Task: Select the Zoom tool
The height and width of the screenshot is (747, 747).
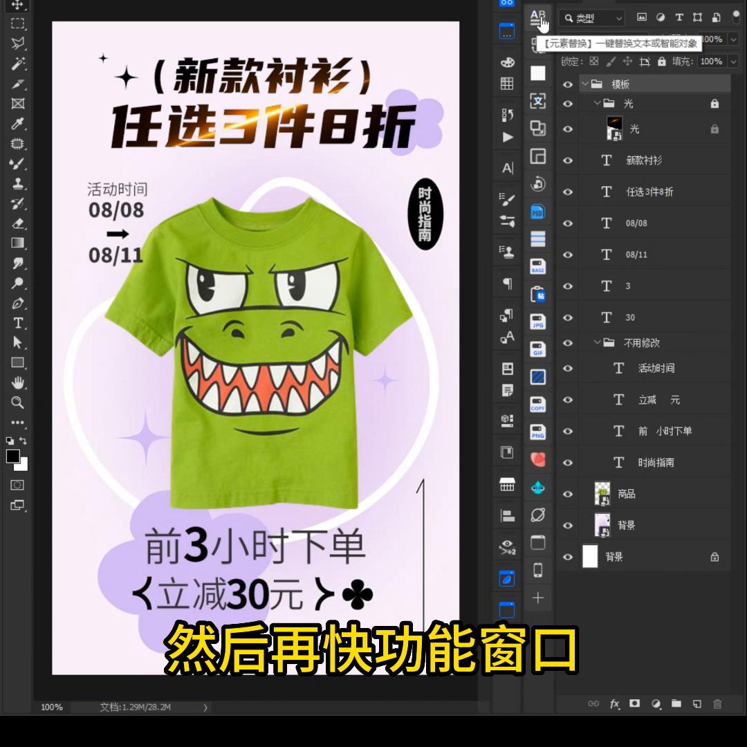Action: (x=19, y=403)
